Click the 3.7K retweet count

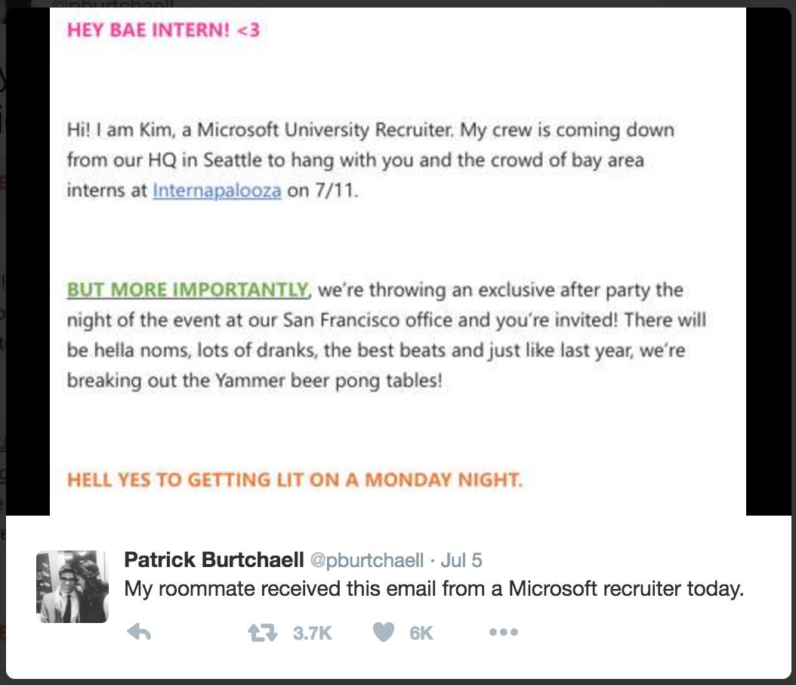point(313,633)
